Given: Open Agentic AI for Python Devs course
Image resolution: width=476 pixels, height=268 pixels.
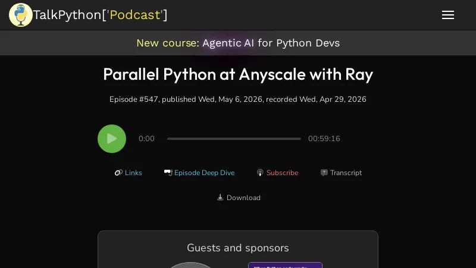Looking at the screenshot, I should coord(271,43).
